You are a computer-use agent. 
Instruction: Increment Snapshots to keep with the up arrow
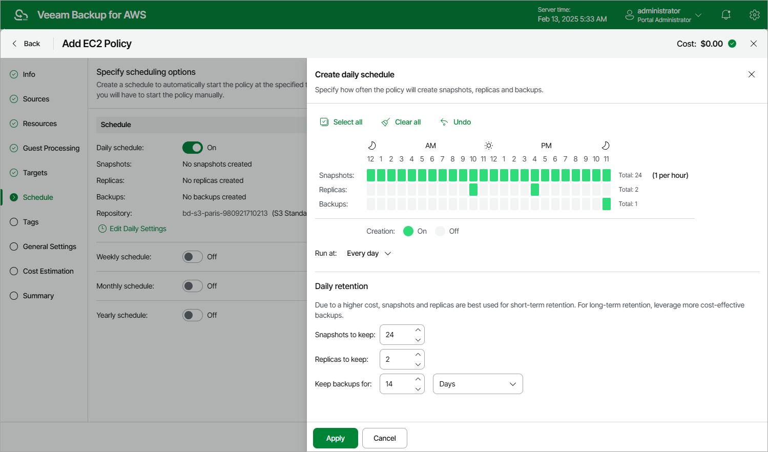tap(419, 330)
